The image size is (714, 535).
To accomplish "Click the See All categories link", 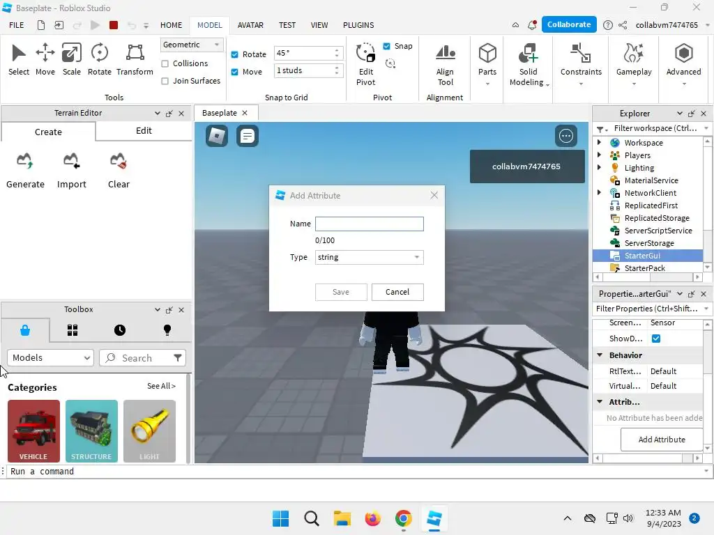I will click(x=161, y=386).
